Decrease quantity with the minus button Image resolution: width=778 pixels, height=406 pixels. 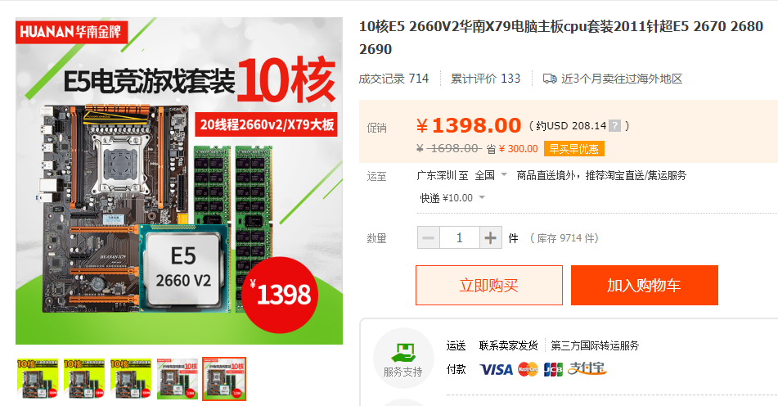coord(428,238)
